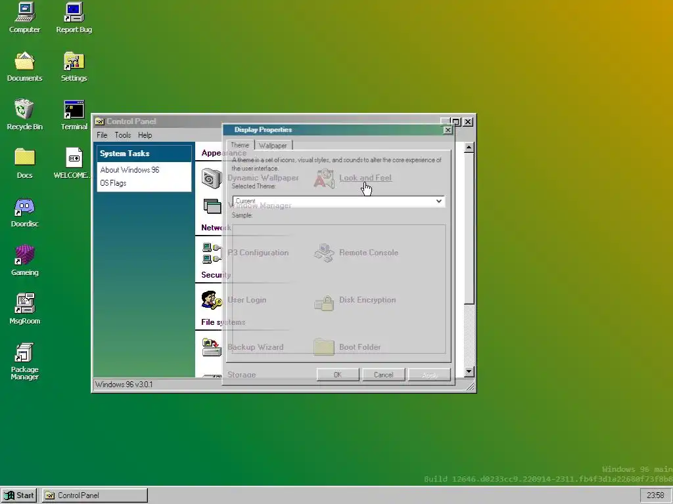
Task: Launch the Package Manager shortcut
Action: [24, 362]
